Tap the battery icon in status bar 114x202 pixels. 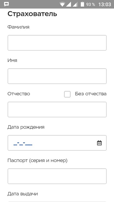click(82, 4)
